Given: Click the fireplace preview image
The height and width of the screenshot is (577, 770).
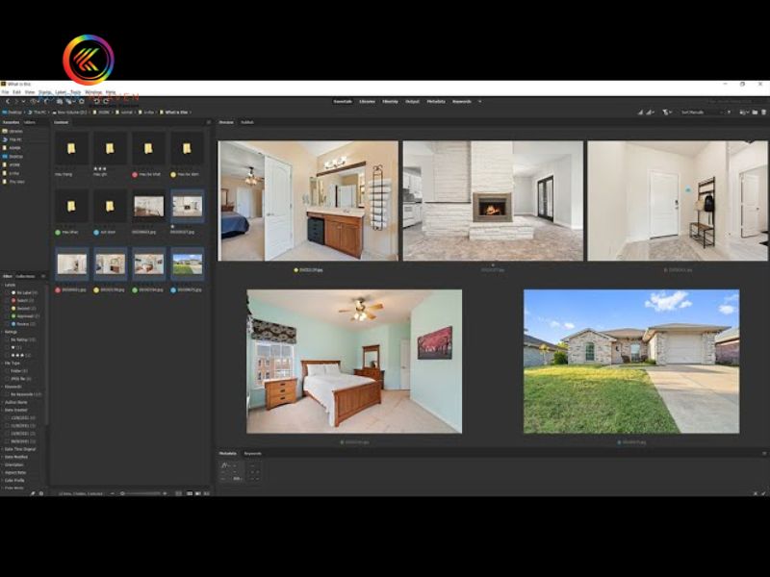Looking at the screenshot, I should 493,201.
